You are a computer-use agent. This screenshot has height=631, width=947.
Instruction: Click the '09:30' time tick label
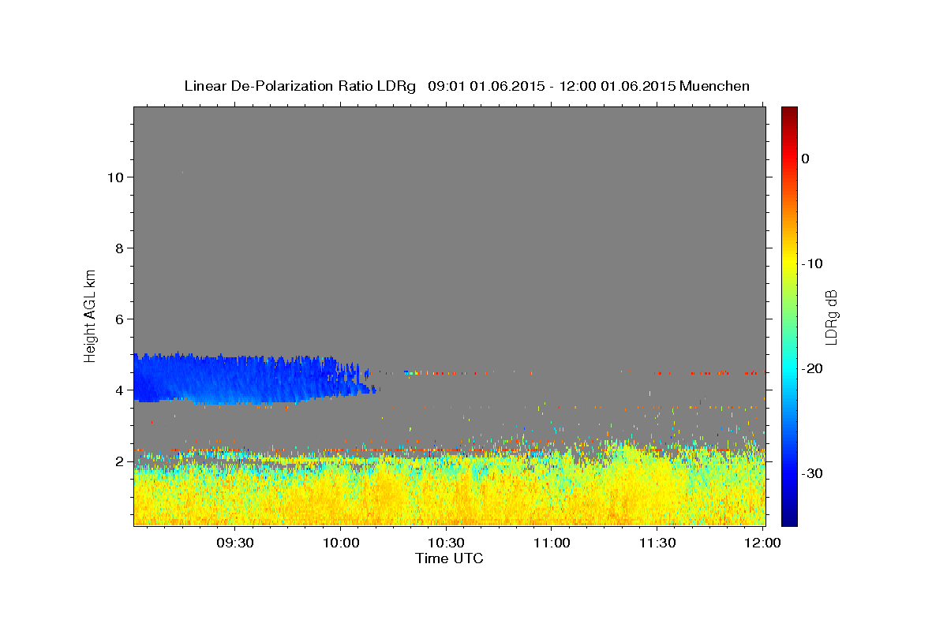[x=235, y=543]
